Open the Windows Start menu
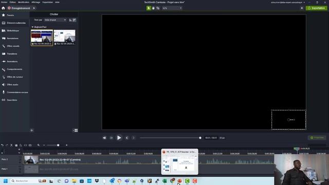This screenshot has width=329, height=185. pos(6,181)
